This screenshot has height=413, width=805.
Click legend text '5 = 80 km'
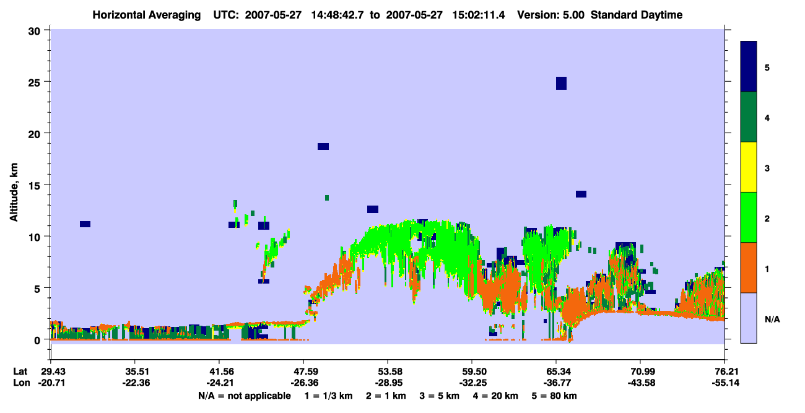(555, 396)
